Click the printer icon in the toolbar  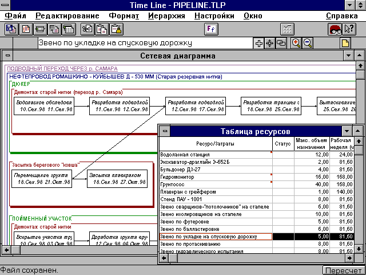click(x=40, y=28)
